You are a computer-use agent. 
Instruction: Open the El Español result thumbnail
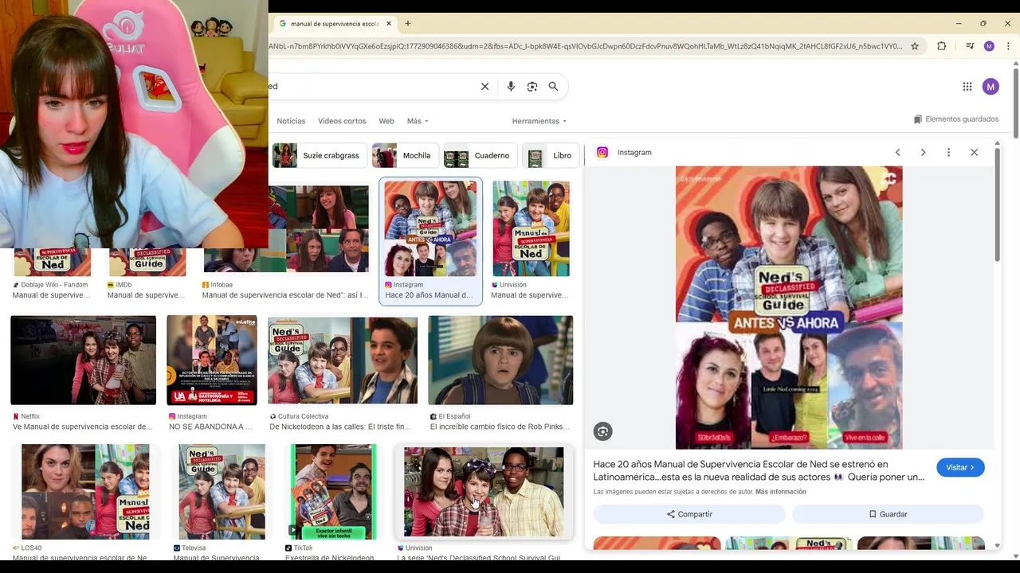pyautogui.click(x=500, y=360)
